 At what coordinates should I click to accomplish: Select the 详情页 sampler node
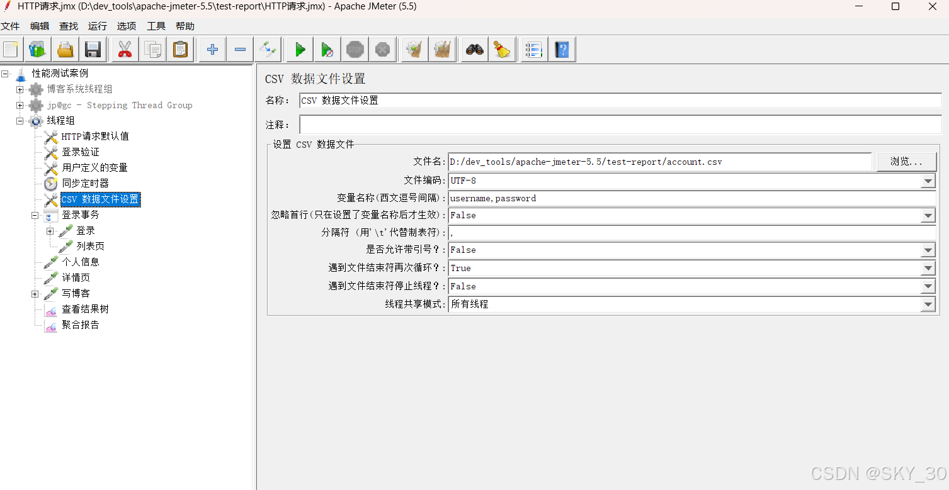[76, 277]
